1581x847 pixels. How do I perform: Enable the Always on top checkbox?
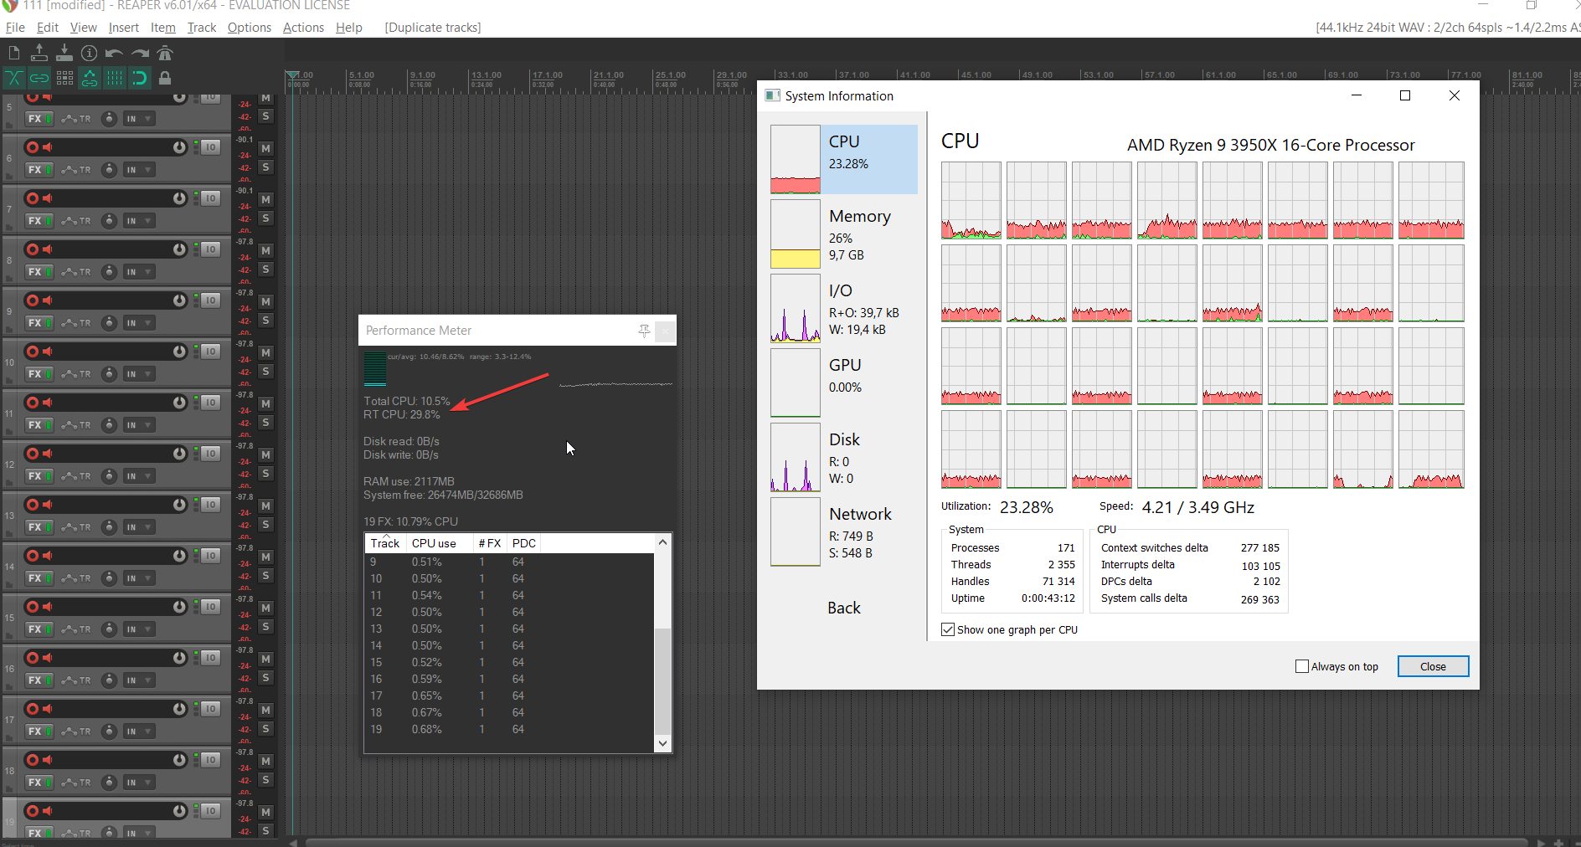click(1302, 666)
